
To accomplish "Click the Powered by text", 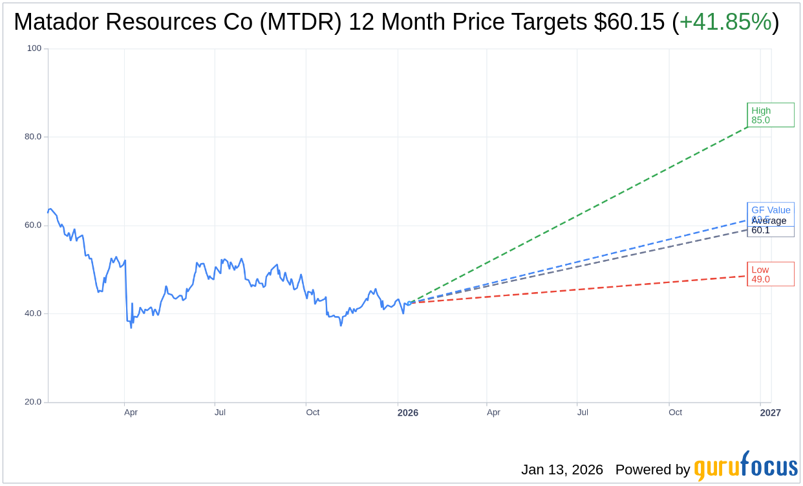I will [x=654, y=470].
